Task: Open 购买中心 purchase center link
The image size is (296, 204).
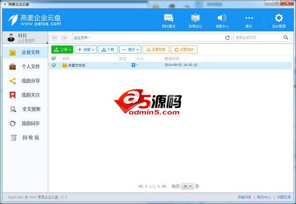Action: click(264, 197)
